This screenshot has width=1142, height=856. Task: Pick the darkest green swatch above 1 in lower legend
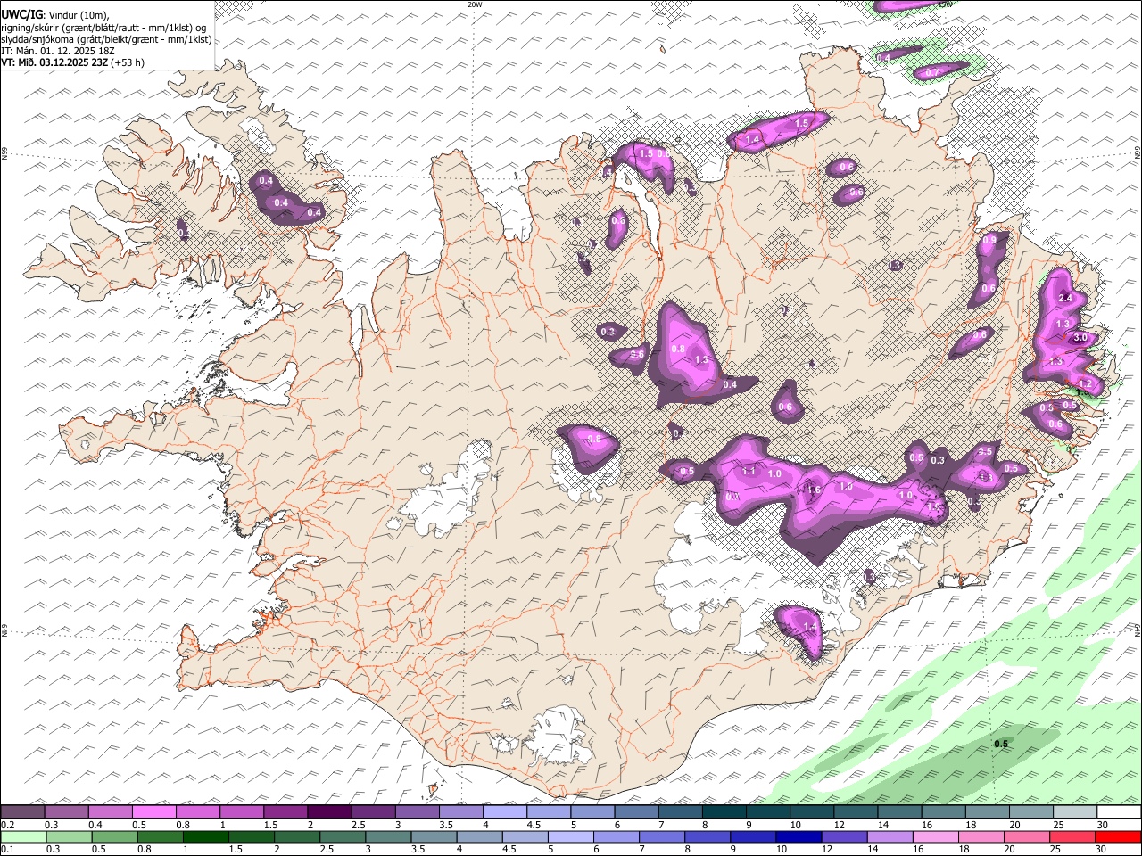click(x=205, y=836)
